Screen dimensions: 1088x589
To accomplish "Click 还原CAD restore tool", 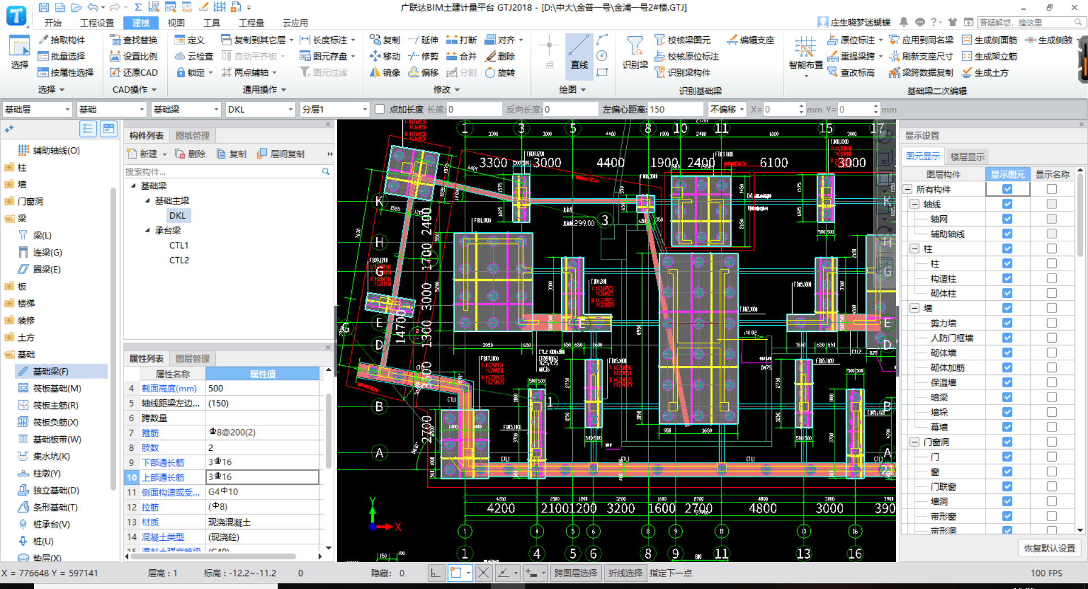I will pyautogui.click(x=134, y=72).
